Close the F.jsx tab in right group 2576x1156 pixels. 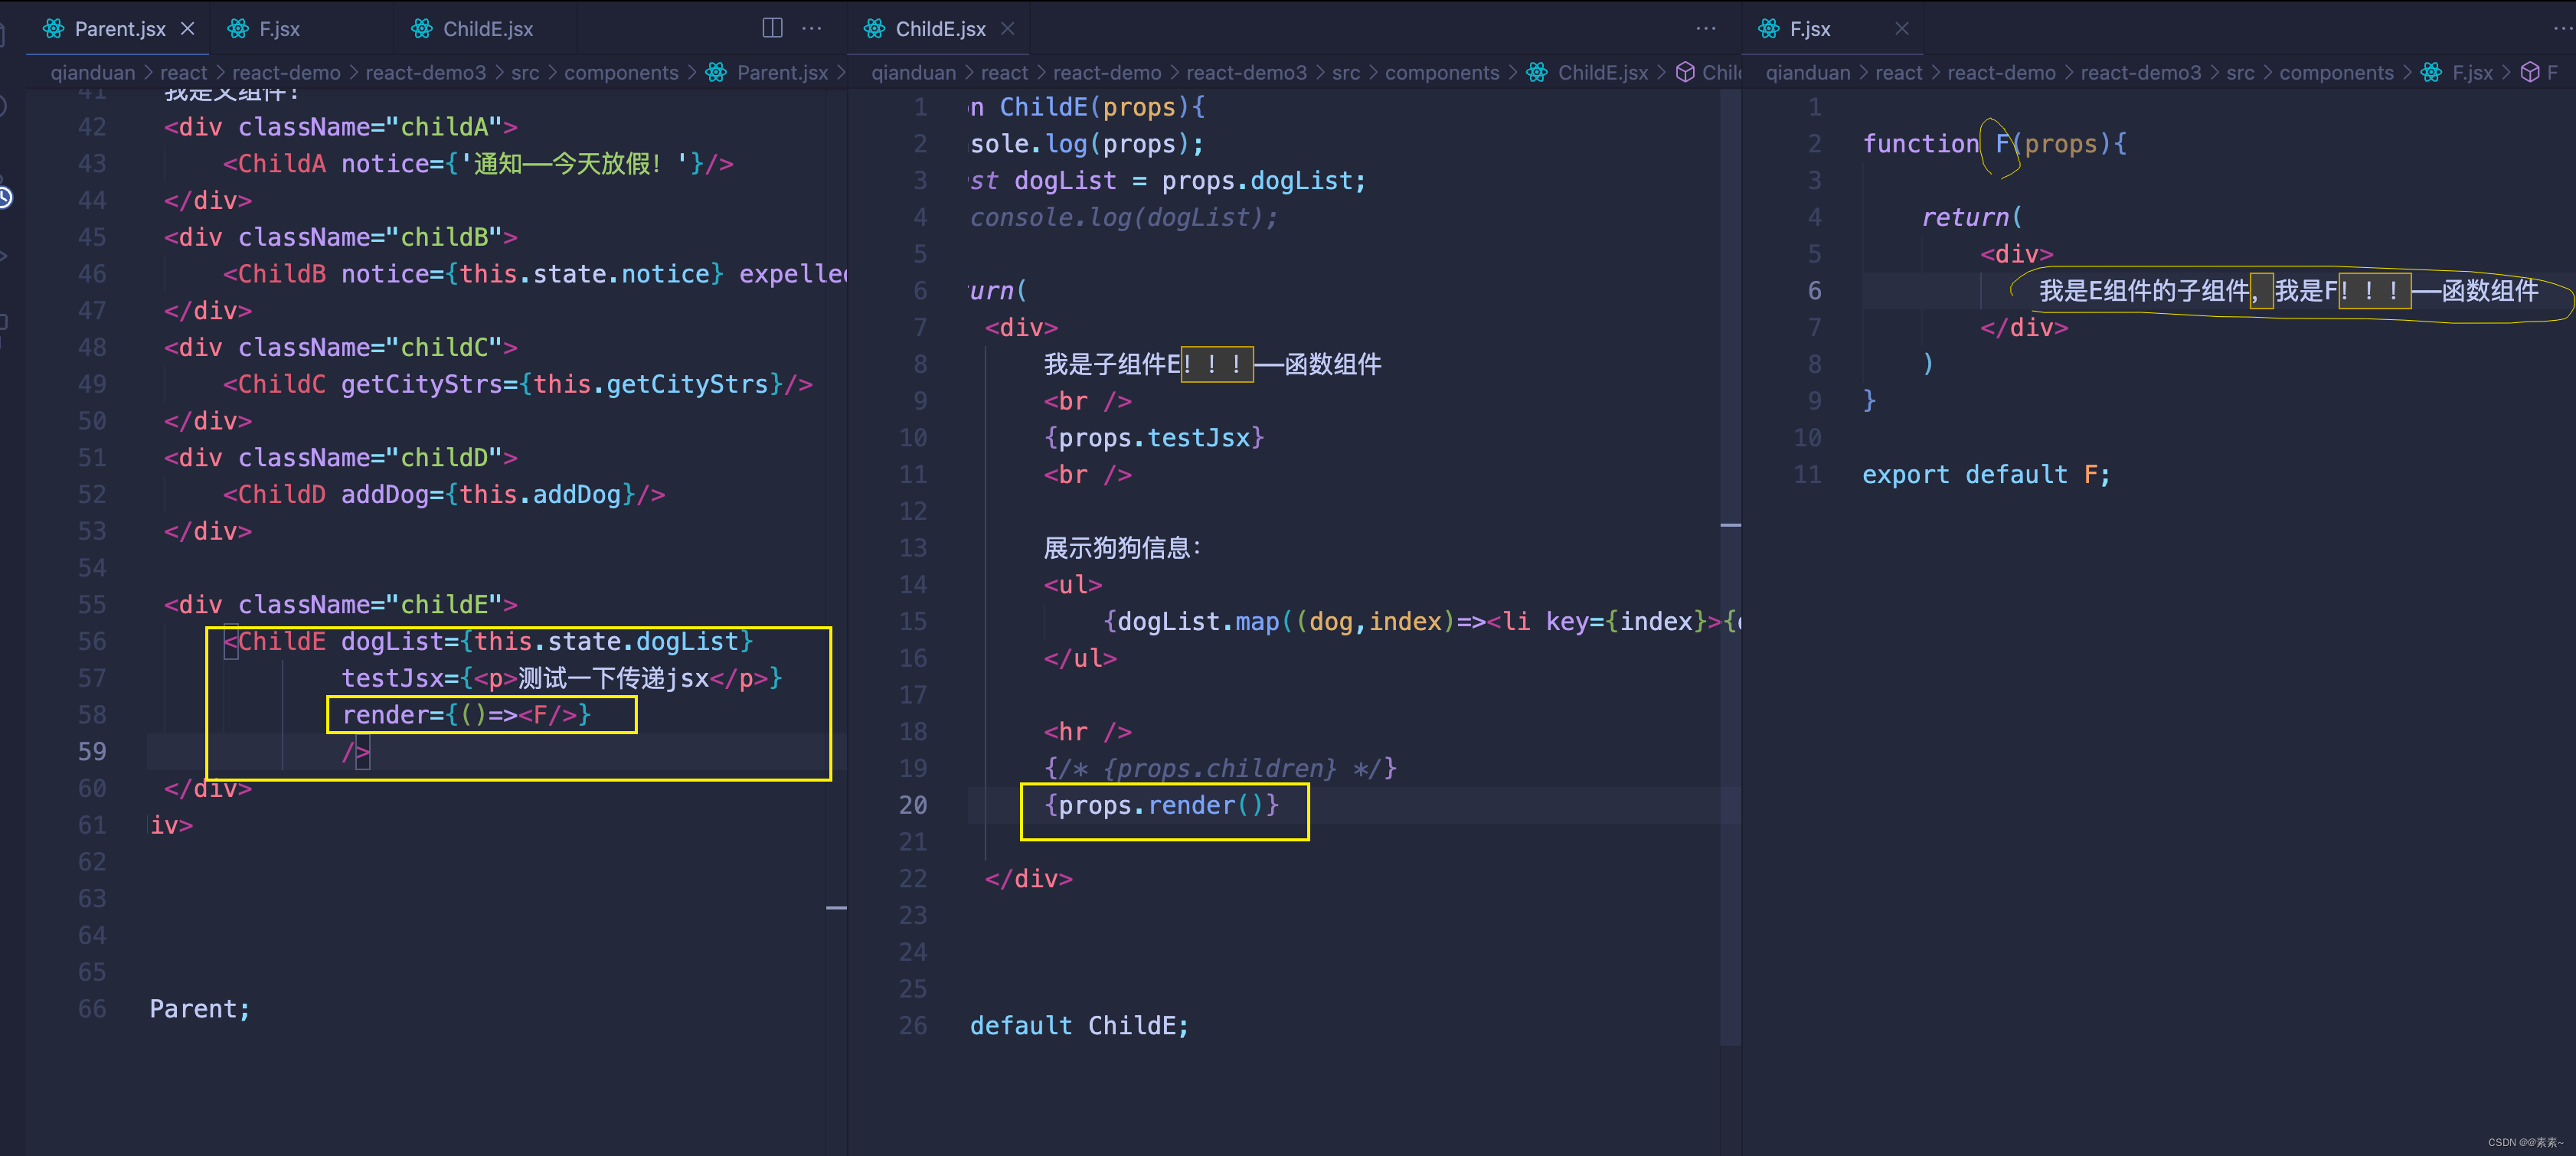(x=1902, y=29)
